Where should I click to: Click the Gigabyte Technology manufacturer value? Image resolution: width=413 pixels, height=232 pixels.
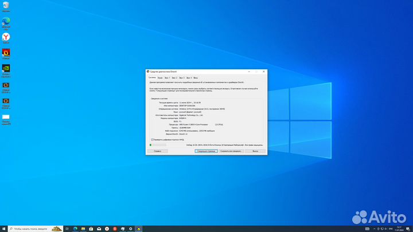coord(190,115)
